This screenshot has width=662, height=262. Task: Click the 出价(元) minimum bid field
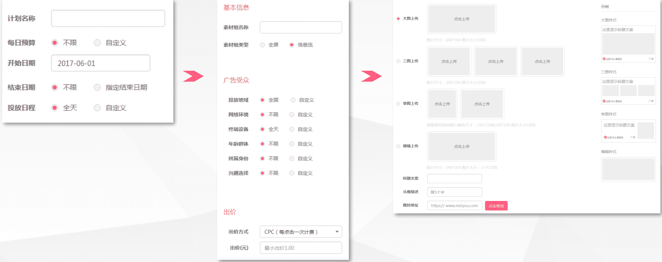click(301, 248)
